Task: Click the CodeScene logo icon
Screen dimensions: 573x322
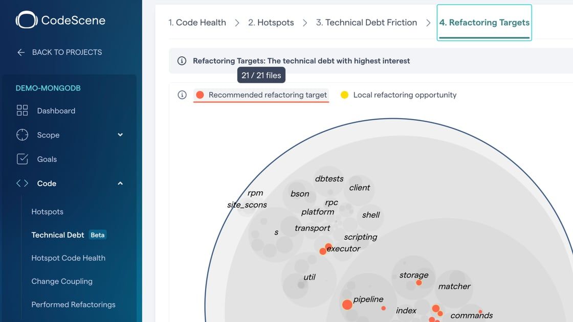Action: pyautogui.click(x=26, y=20)
